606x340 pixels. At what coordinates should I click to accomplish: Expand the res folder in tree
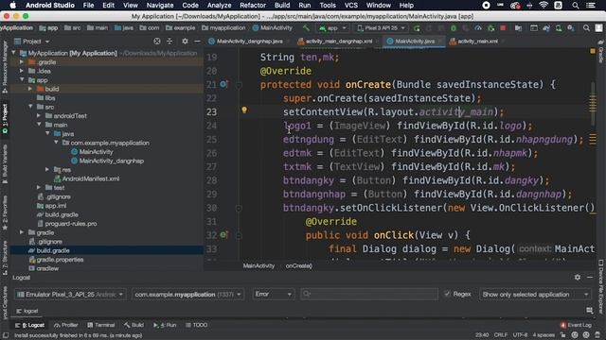[x=47, y=170]
